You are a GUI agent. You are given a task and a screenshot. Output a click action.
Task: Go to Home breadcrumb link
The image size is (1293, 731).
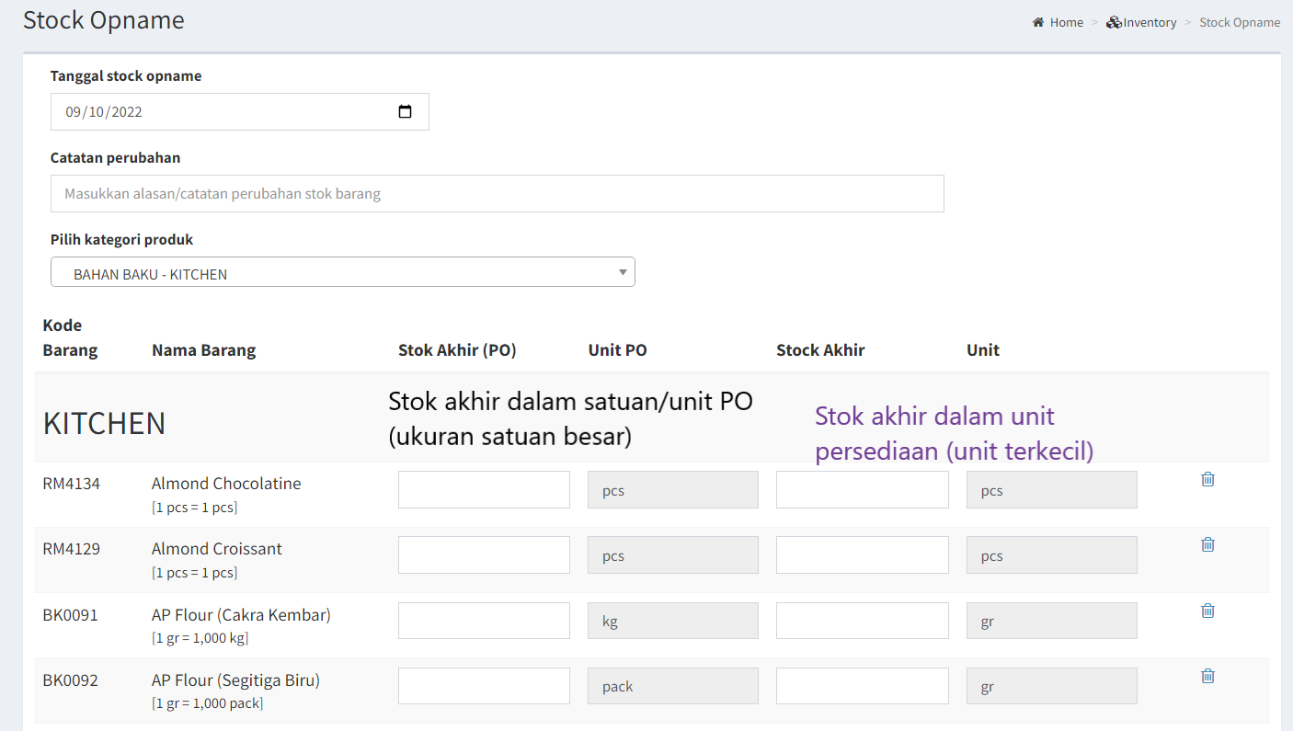point(1067,22)
